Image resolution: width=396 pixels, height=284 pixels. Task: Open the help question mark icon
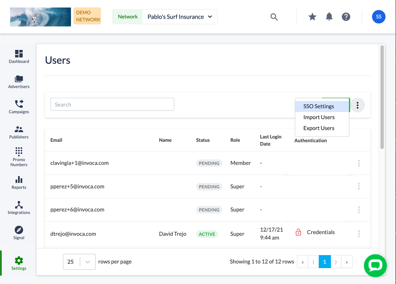(346, 17)
